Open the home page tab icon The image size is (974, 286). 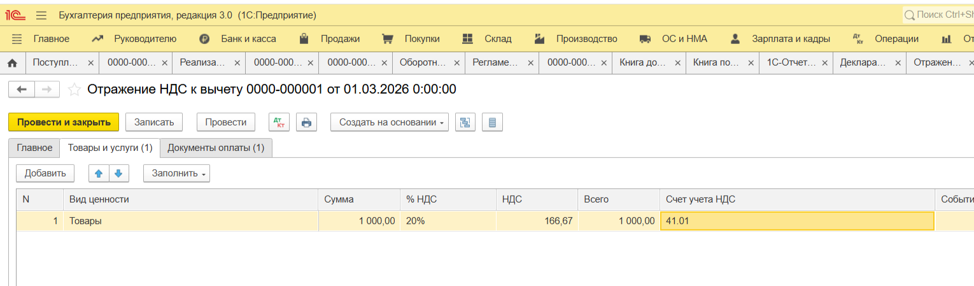point(11,63)
